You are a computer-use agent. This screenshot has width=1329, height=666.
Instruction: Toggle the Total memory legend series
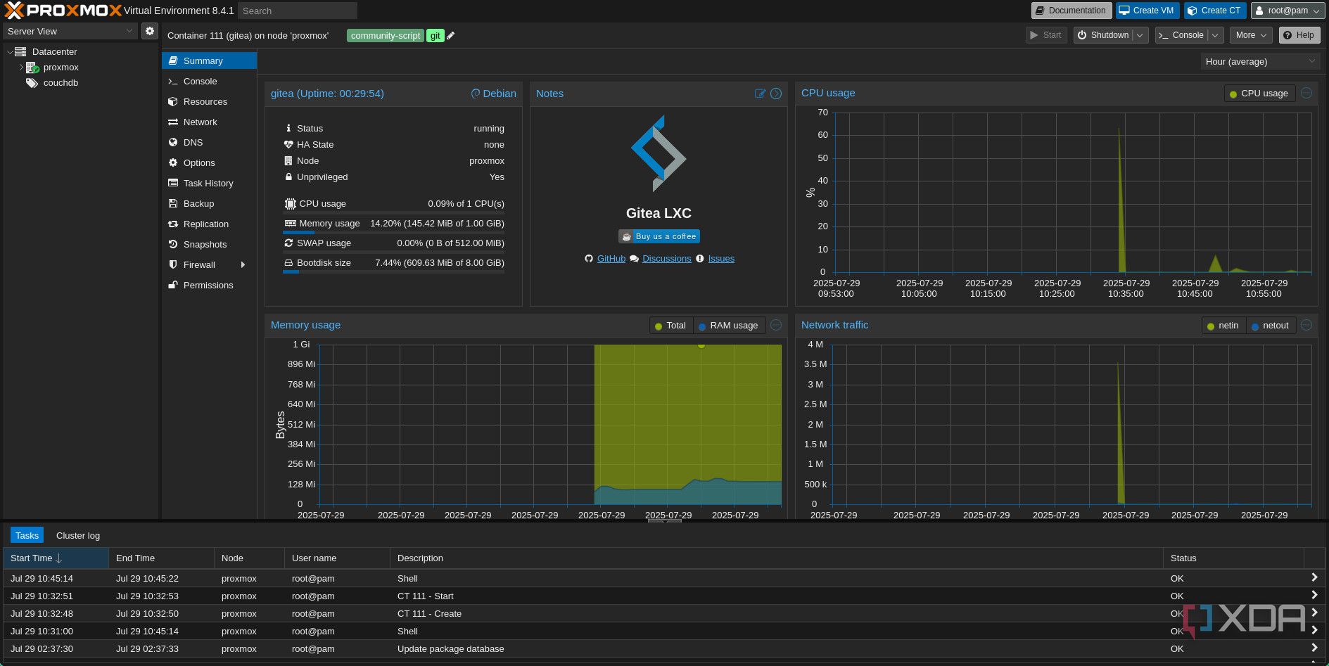[x=670, y=326]
